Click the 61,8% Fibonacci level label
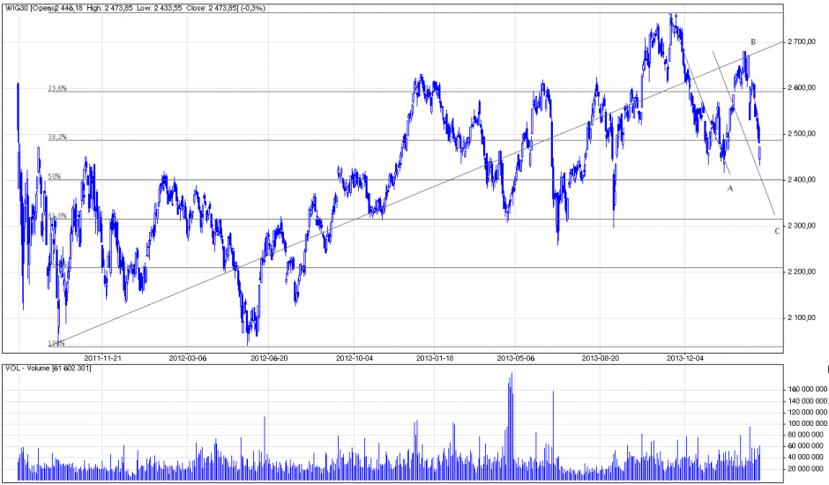 tap(57, 215)
